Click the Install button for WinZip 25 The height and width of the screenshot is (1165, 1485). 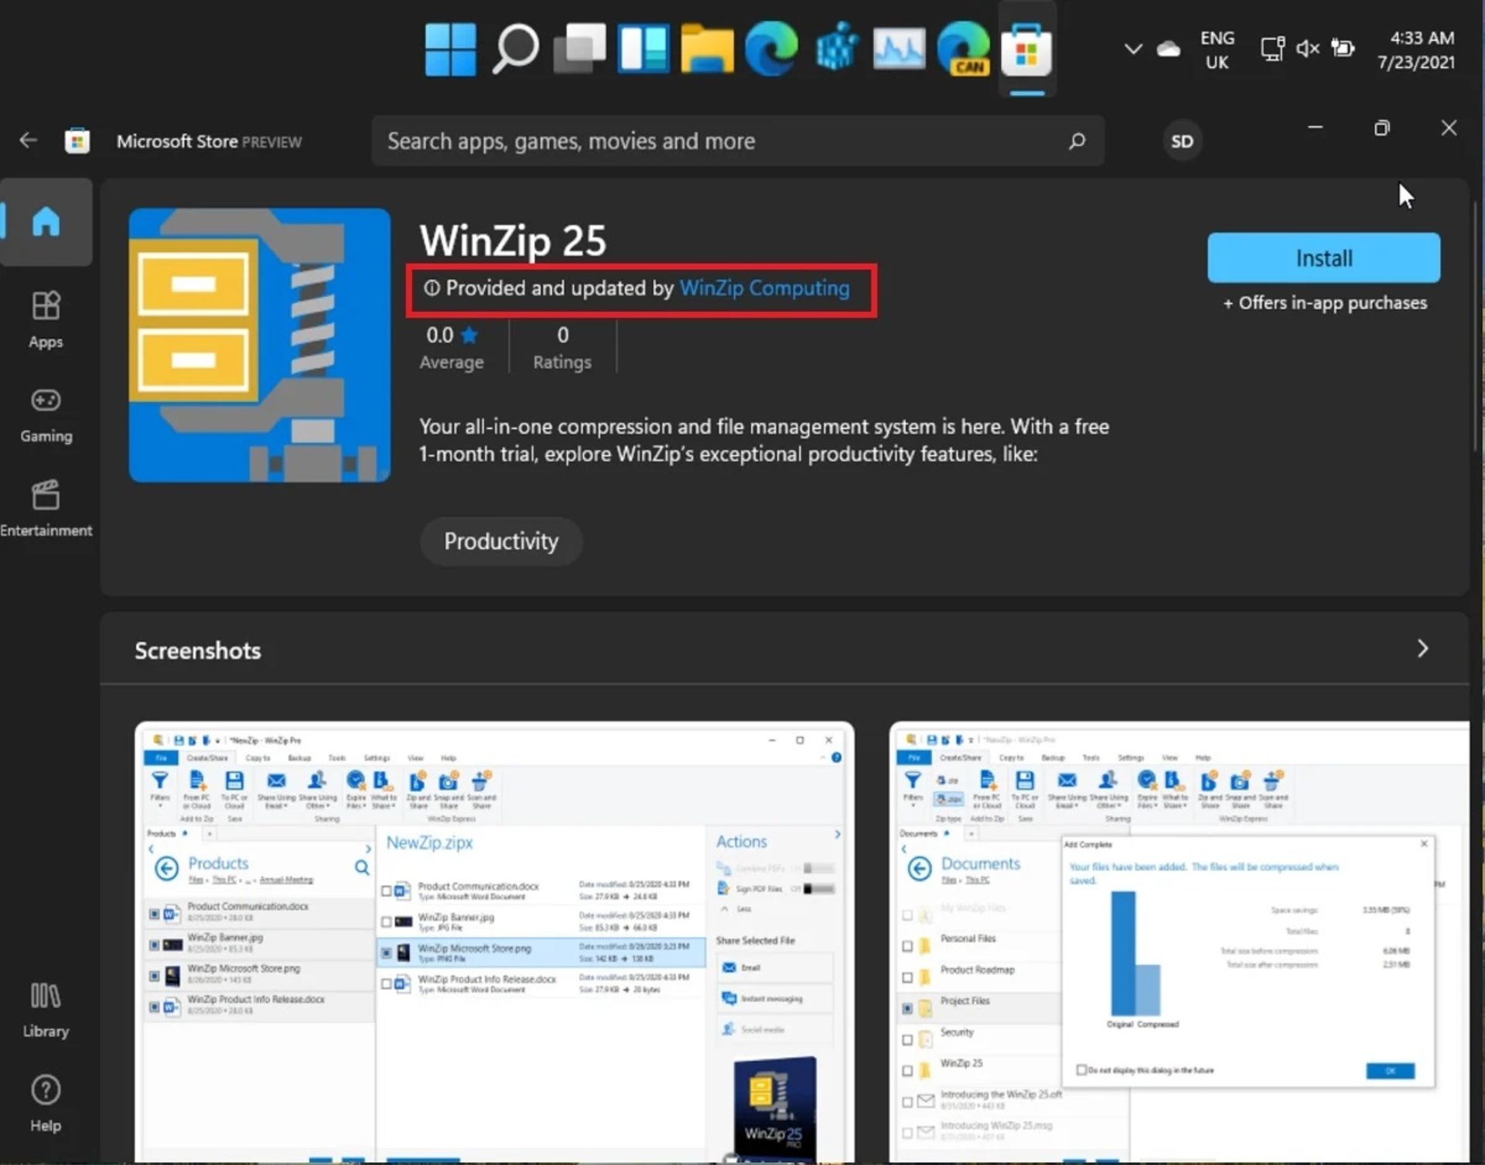click(x=1323, y=257)
